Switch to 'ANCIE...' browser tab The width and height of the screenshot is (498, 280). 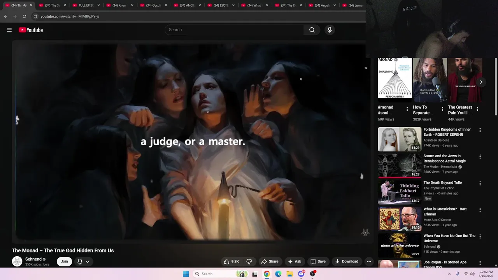click(187, 5)
